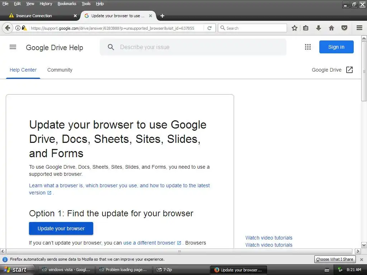Show site information icon in address bar
The image size is (367, 275).
18,28
